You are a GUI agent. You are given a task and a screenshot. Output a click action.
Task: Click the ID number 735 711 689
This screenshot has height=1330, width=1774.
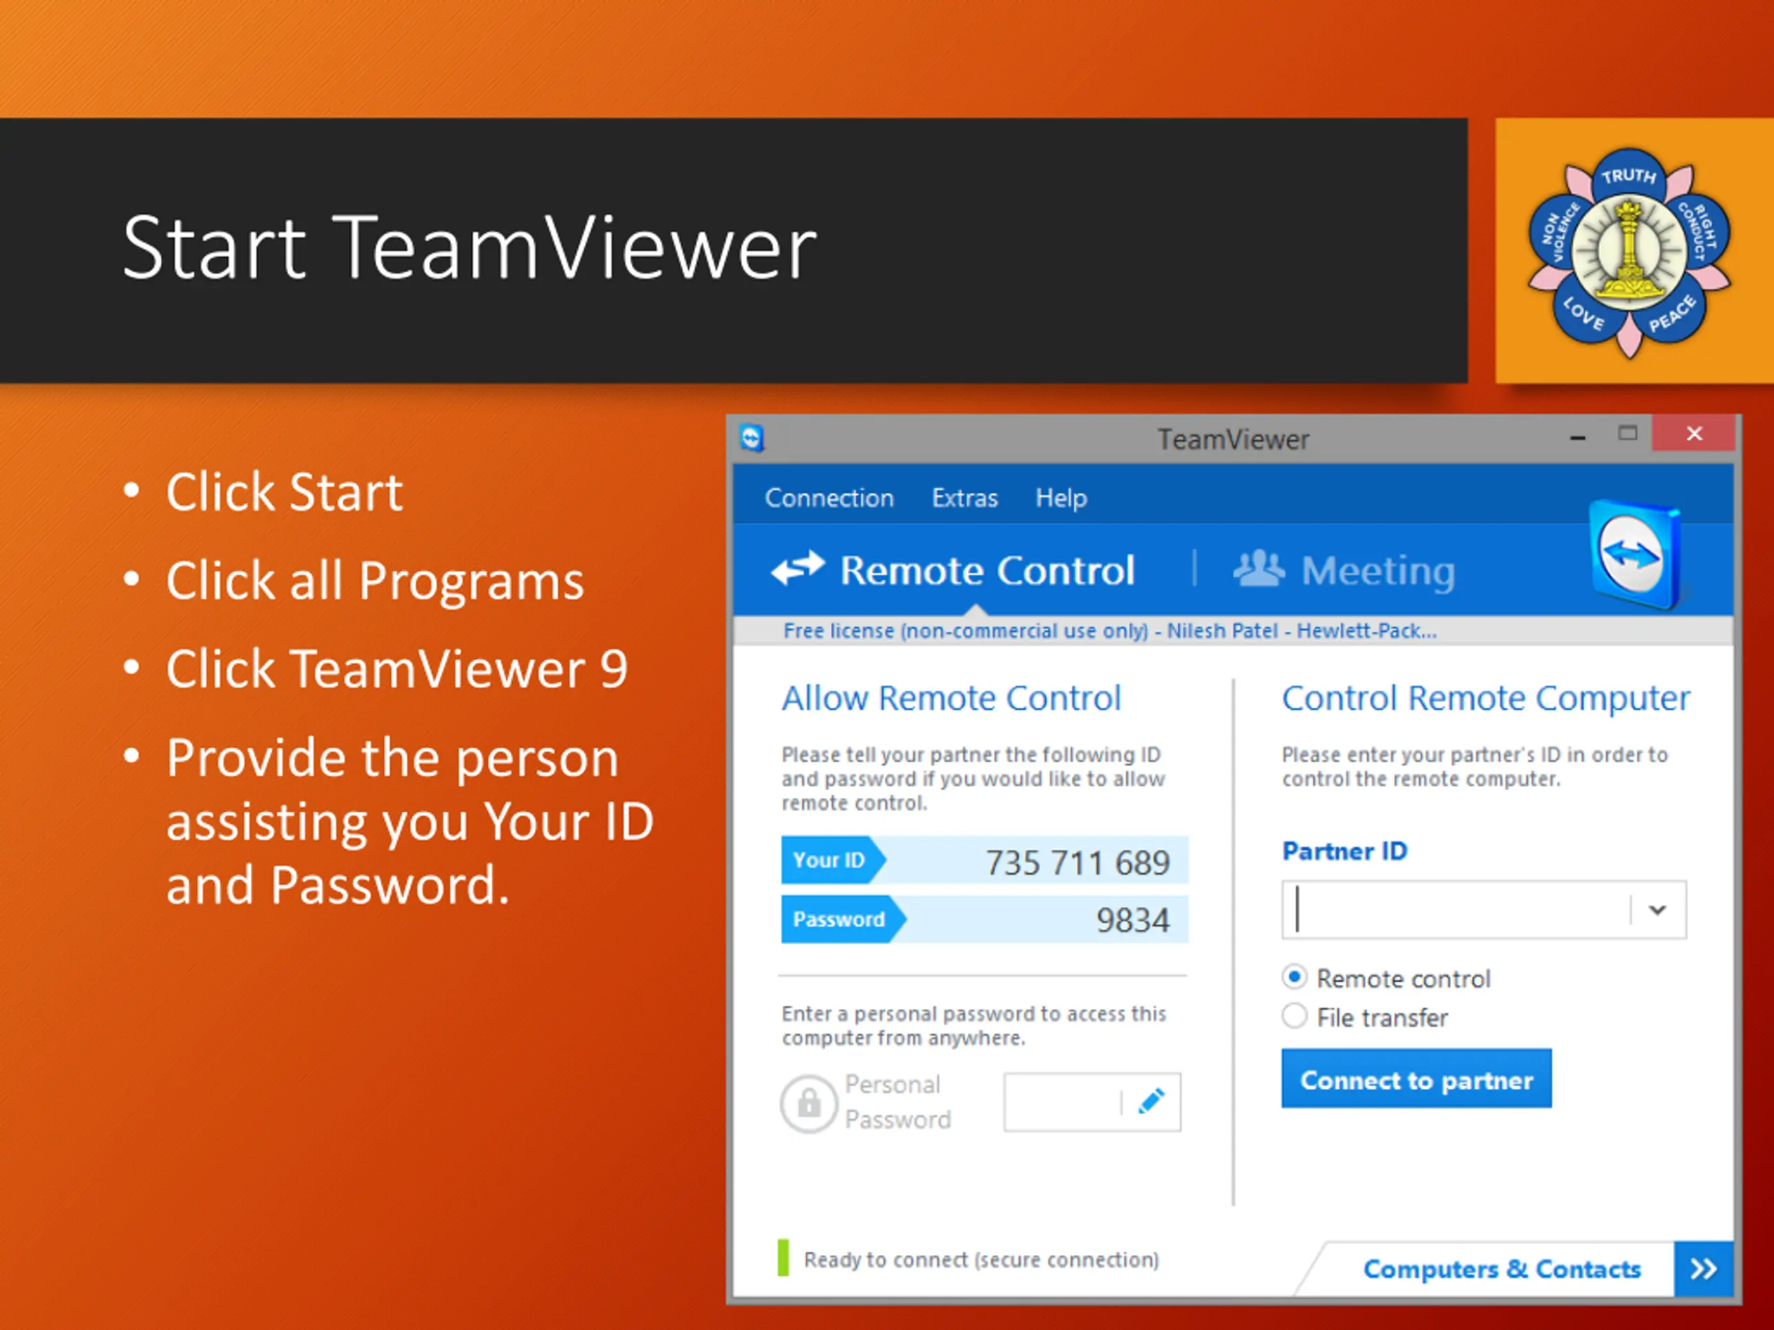click(x=1077, y=862)
